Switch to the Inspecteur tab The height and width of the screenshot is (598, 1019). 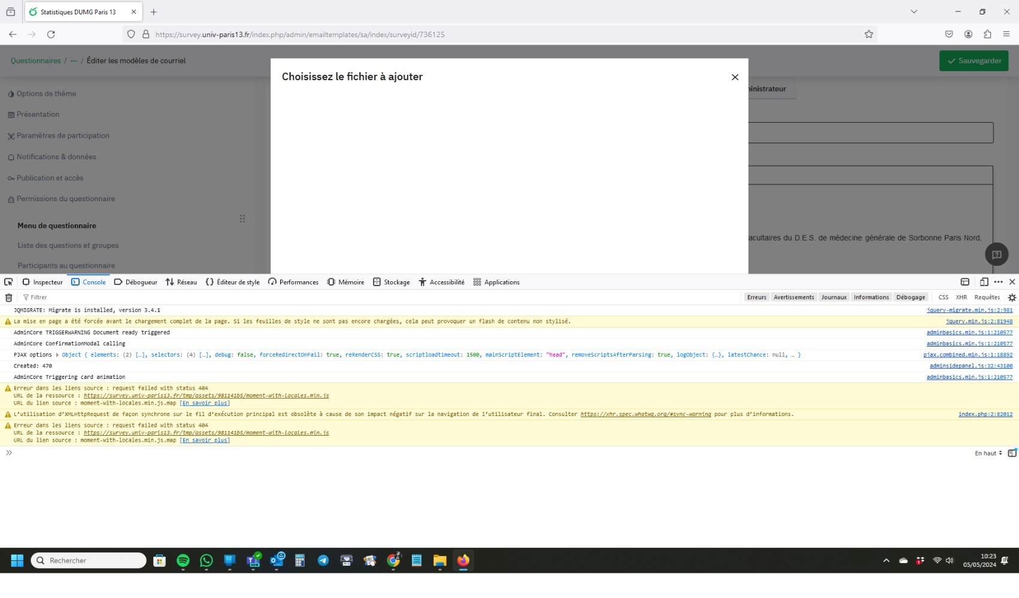[43, 282]
